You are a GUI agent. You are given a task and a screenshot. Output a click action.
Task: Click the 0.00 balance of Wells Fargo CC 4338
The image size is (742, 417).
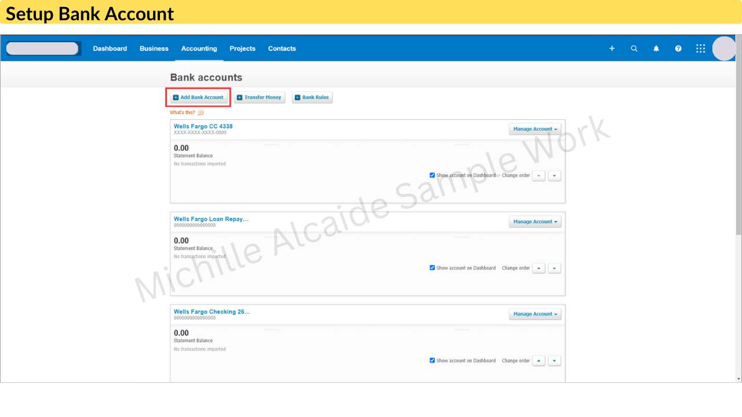coord(181,148)
